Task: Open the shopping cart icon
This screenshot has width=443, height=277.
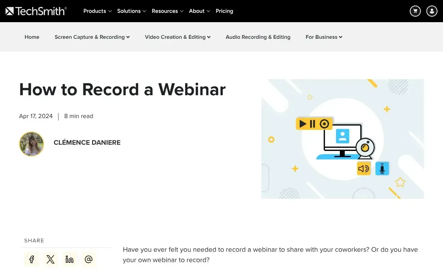Action: coord(415,11)
